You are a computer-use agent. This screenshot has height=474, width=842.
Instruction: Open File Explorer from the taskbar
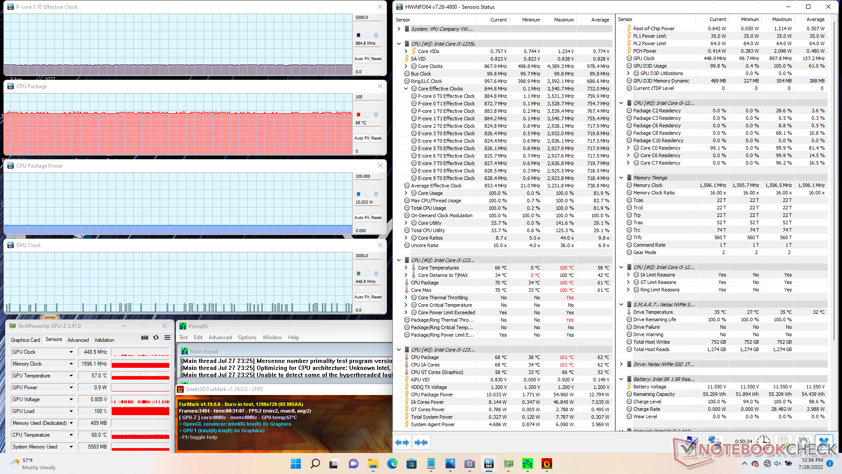(373, 463)
